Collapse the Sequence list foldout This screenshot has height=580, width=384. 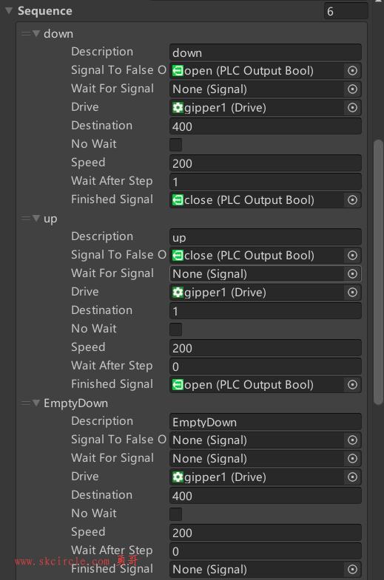[x=9, y=11]
